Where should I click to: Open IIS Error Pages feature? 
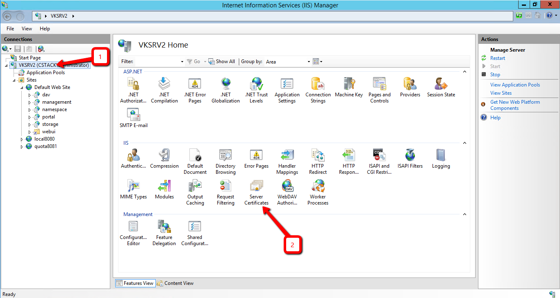coord(256,159)
